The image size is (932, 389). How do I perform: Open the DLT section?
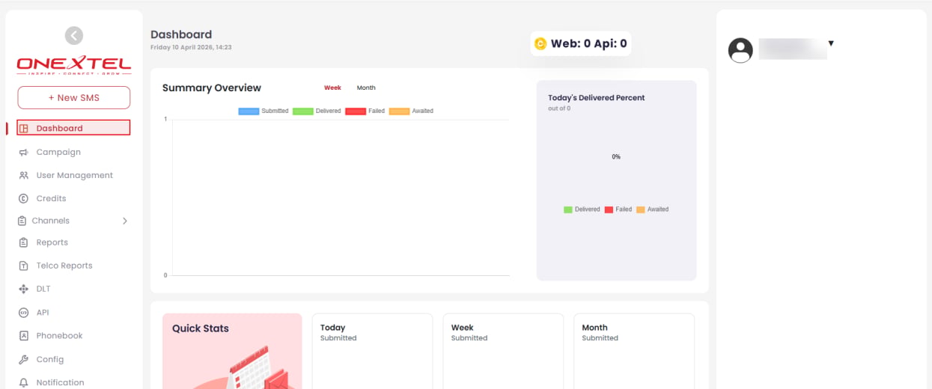click(43, 289)
